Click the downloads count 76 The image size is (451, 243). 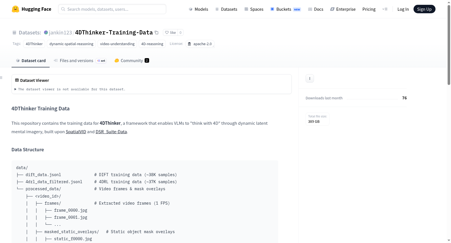pos(404,98)
